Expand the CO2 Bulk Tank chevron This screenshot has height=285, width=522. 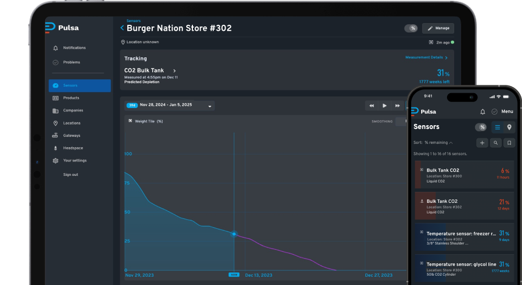click(175, 71)
